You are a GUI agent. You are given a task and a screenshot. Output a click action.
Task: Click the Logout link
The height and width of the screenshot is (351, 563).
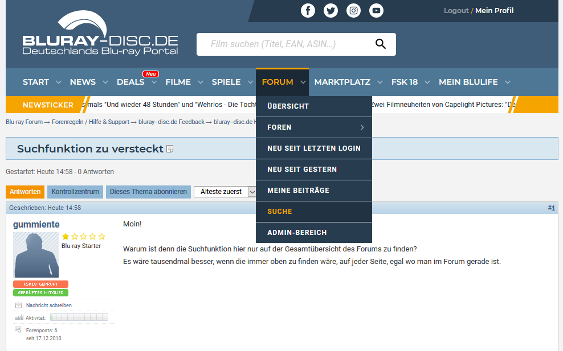(456, 11)
